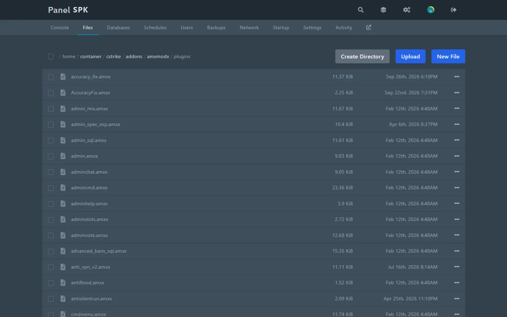Screen dimensions: 507x317
Task: Click file icon beside antisilentrun.amxx
Action: pyautogui.click(x=63, y=299)
